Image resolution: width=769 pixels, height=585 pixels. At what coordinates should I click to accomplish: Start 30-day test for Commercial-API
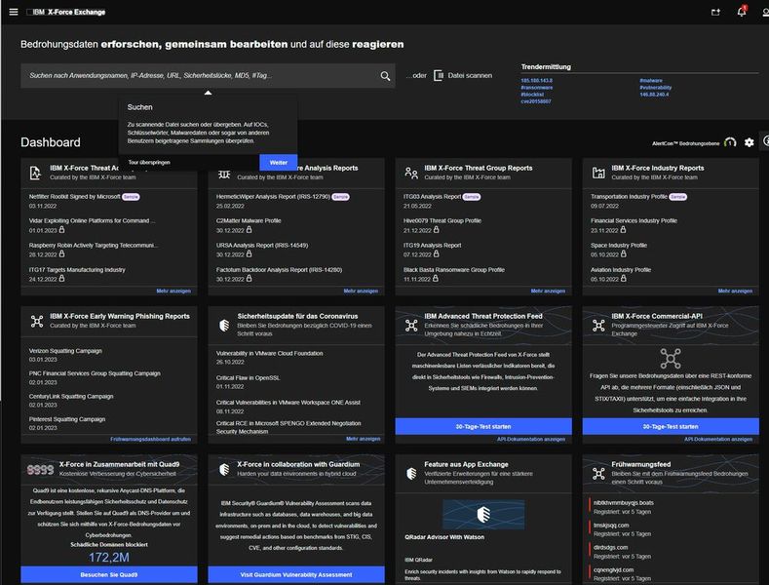pyautogui.click(x=671, y=426)
